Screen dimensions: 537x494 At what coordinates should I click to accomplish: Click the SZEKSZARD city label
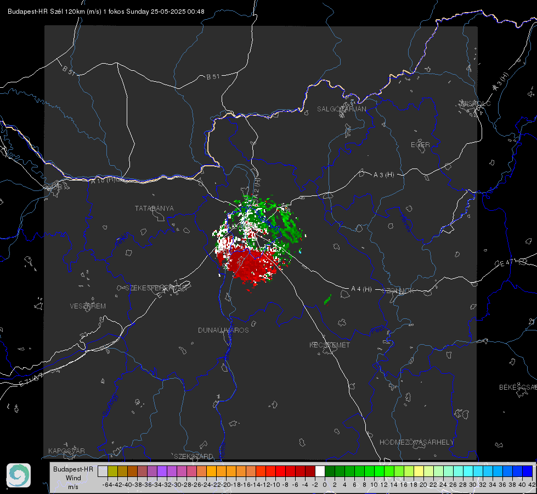(x=194, y=456)
